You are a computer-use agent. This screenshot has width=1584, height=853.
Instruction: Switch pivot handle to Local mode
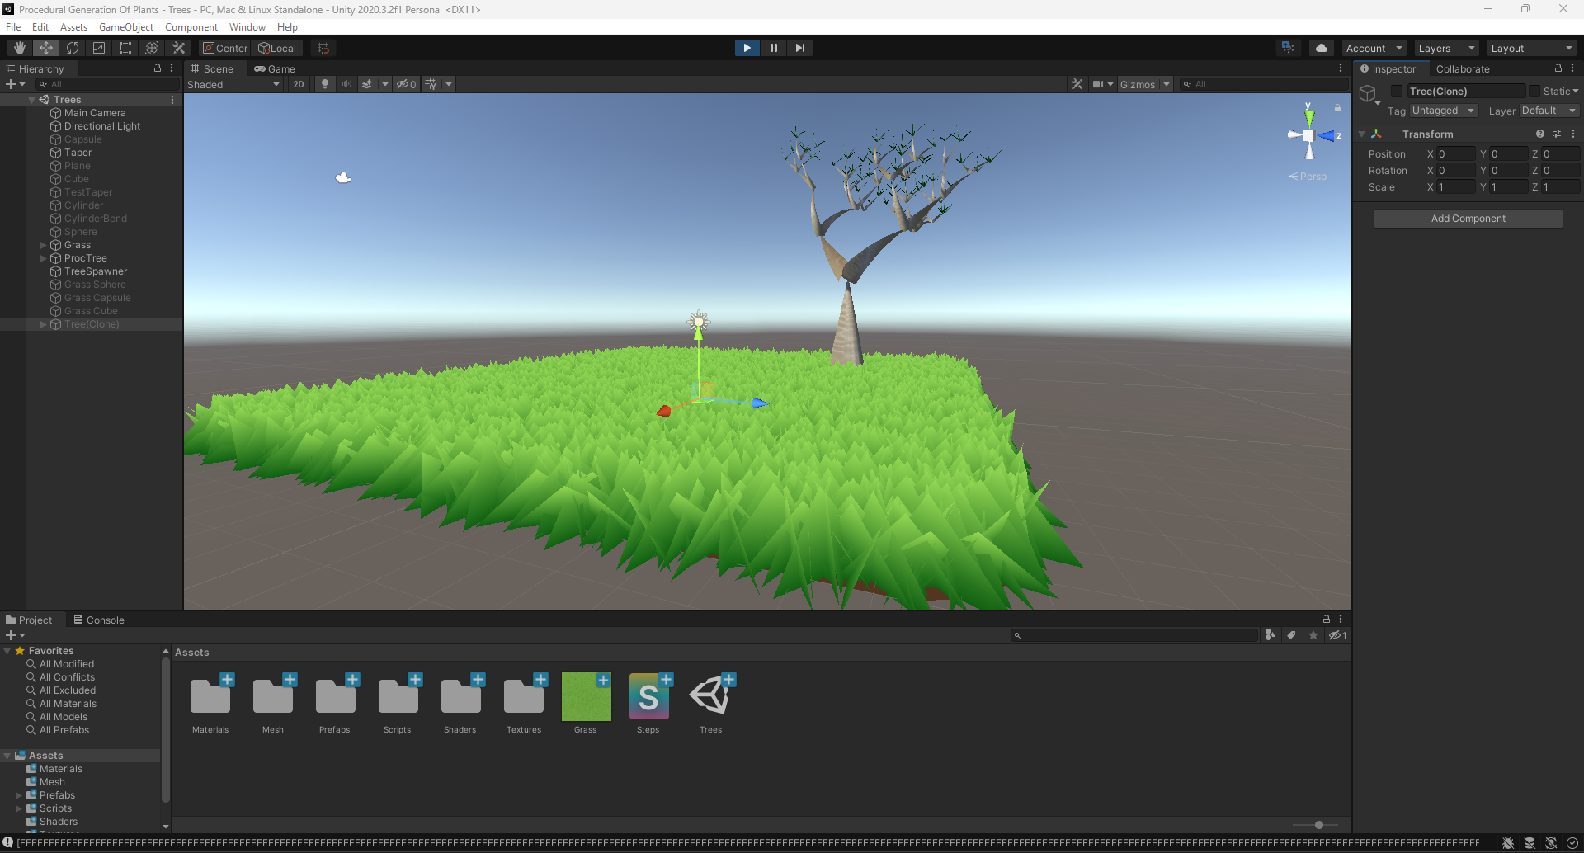277,48
